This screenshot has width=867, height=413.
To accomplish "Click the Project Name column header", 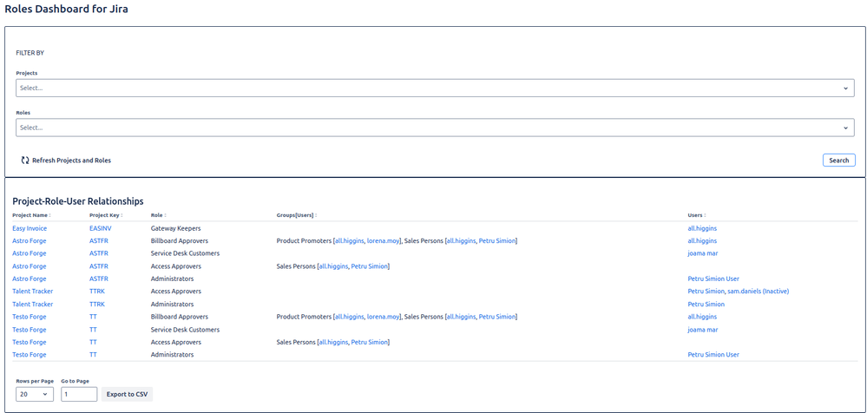I will point(30,216).
